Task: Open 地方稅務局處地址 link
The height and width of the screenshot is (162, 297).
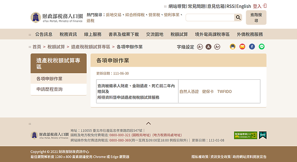Action: coord(167,135)
